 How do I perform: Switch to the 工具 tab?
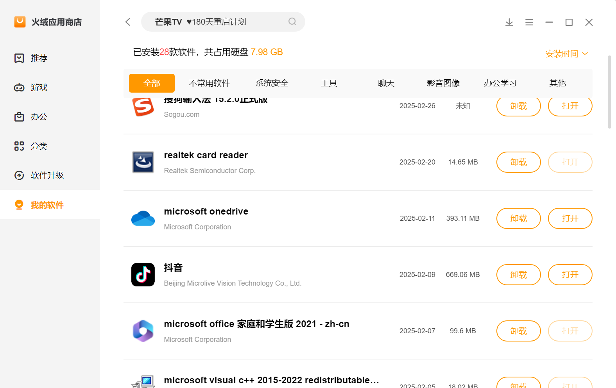pyautogui.click(x=329, y=83)
